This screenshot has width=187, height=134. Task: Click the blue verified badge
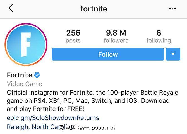37,75
